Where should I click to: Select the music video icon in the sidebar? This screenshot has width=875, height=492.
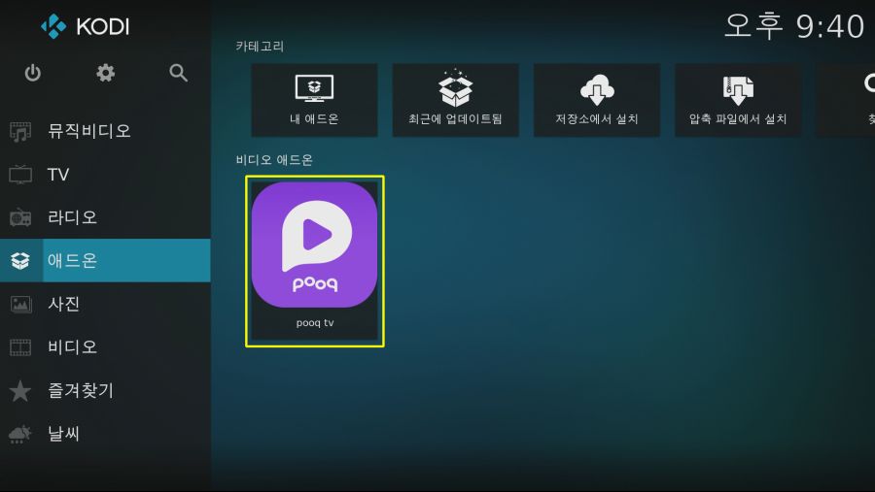pos(20,132)
